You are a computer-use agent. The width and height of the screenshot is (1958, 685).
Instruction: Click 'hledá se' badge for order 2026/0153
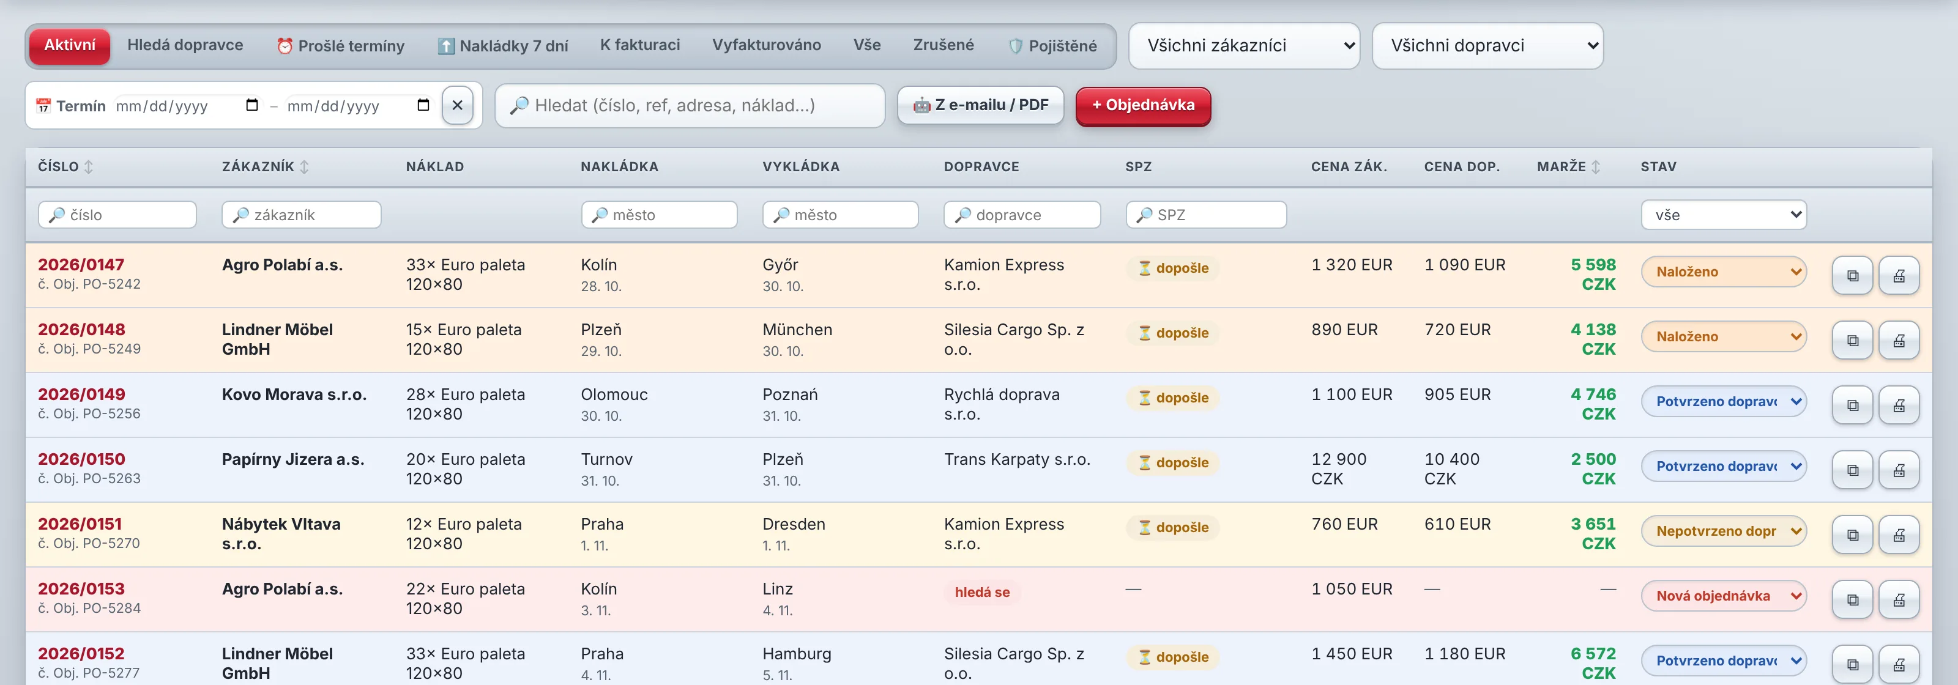pyautogui.click(x=982, y=591)
